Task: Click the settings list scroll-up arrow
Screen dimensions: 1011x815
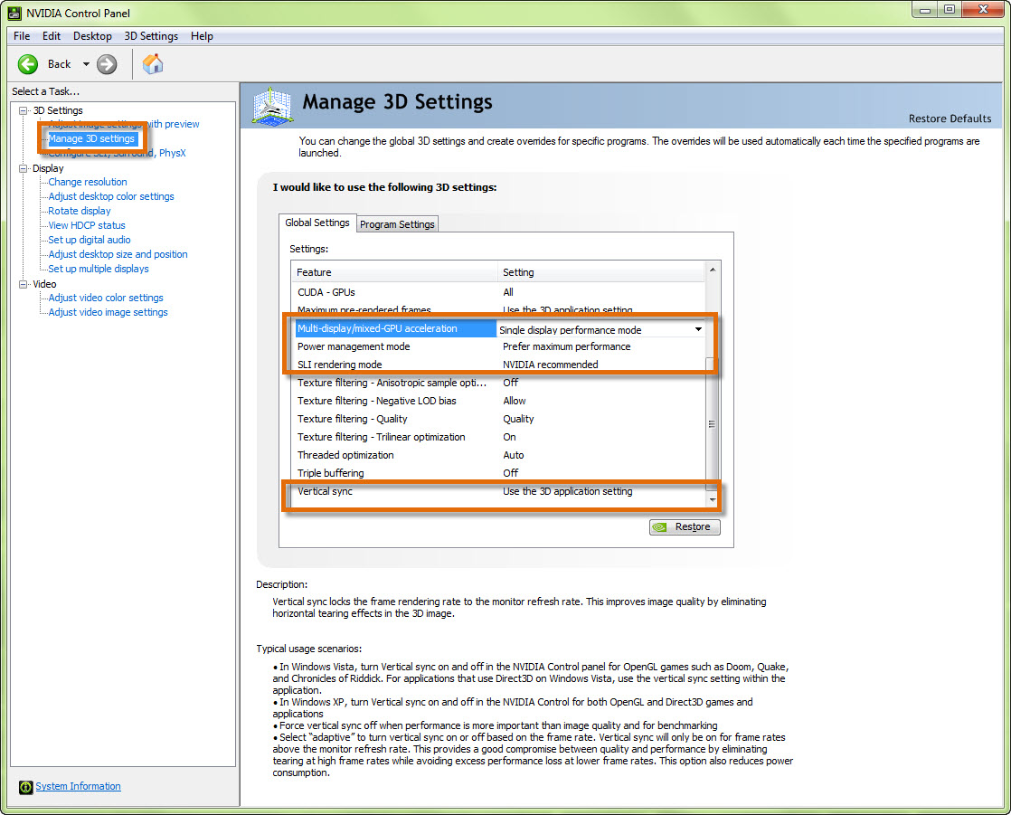Action: point(713,270)
